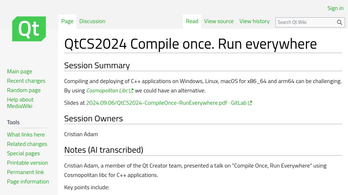The height and width of the screenshot is (195, 348).
Task: Open Recent changes link
Action: click(26, 81)
